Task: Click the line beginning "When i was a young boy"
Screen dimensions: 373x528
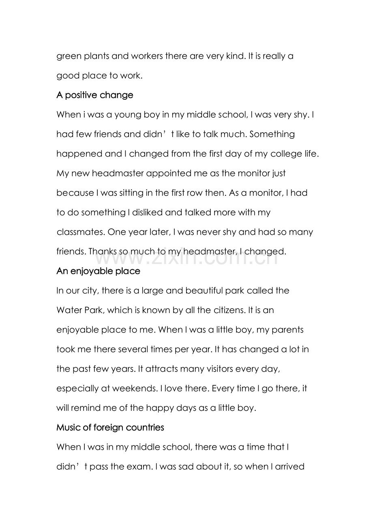Action: click(185, 115)
